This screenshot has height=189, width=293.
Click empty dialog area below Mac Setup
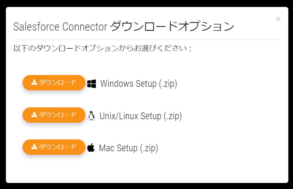[x=147, y=169]
